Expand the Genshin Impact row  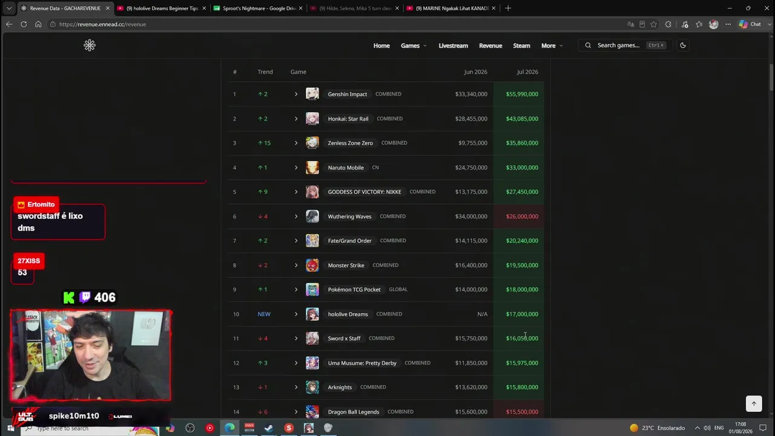pos(296,94)
